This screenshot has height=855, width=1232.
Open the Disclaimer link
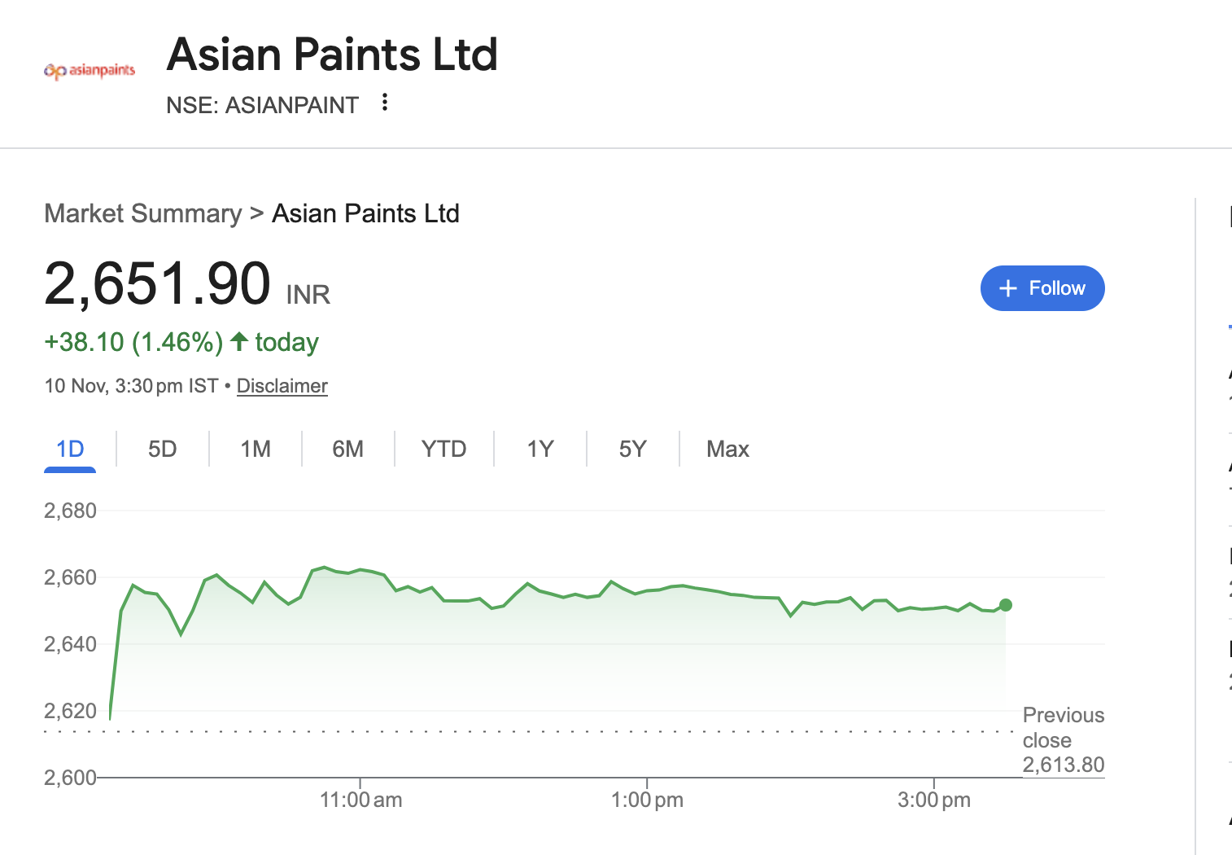click(282, 386)
